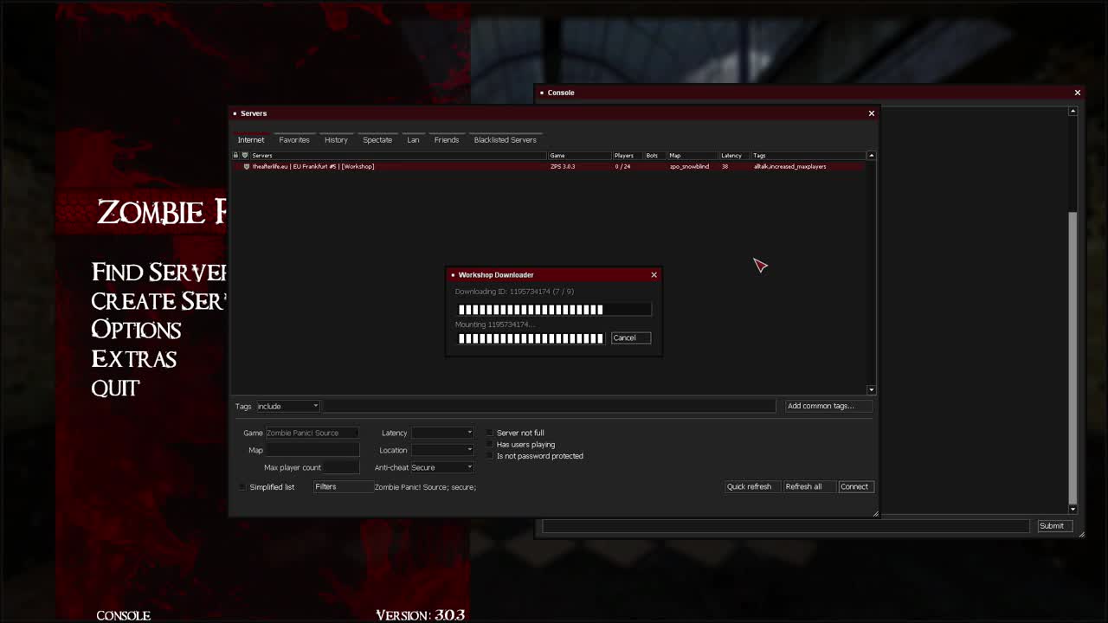This screenshot has width=1108, height=623.
Task: Open Anti-cheat Secure dropdown
Action: (442, 467)
